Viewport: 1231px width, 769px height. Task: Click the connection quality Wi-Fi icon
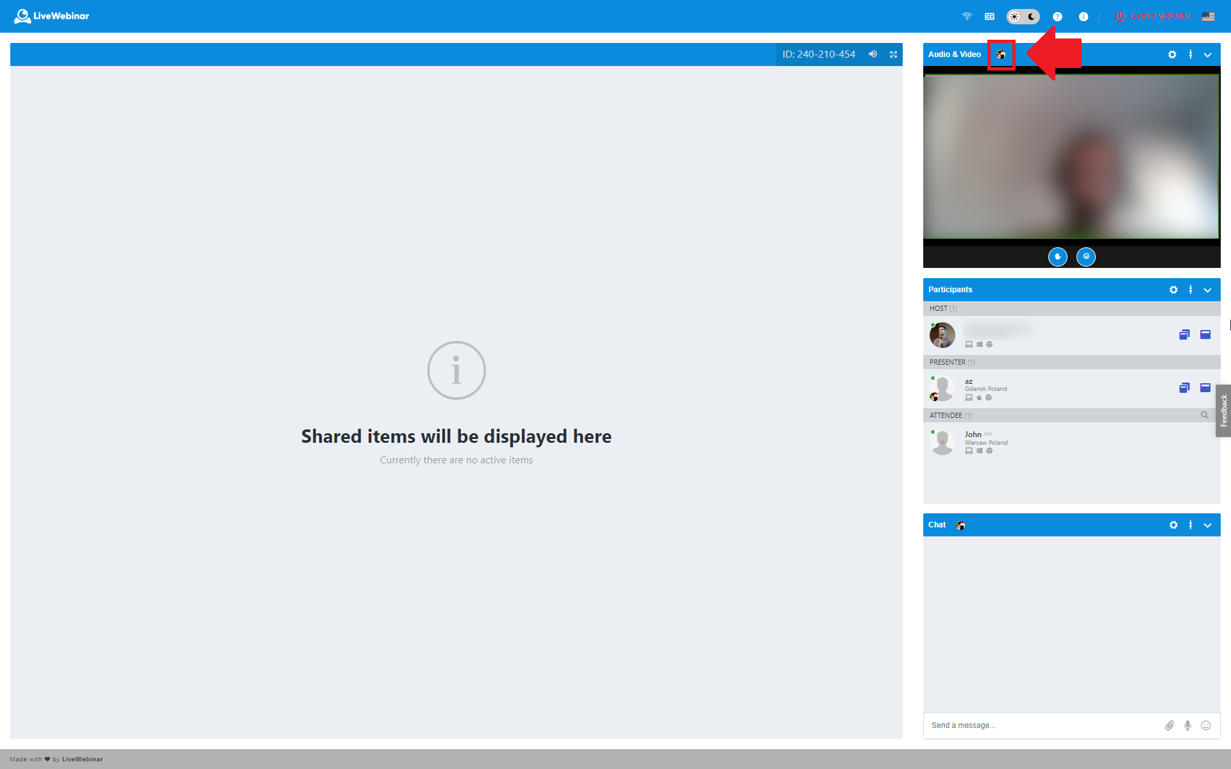967,17
